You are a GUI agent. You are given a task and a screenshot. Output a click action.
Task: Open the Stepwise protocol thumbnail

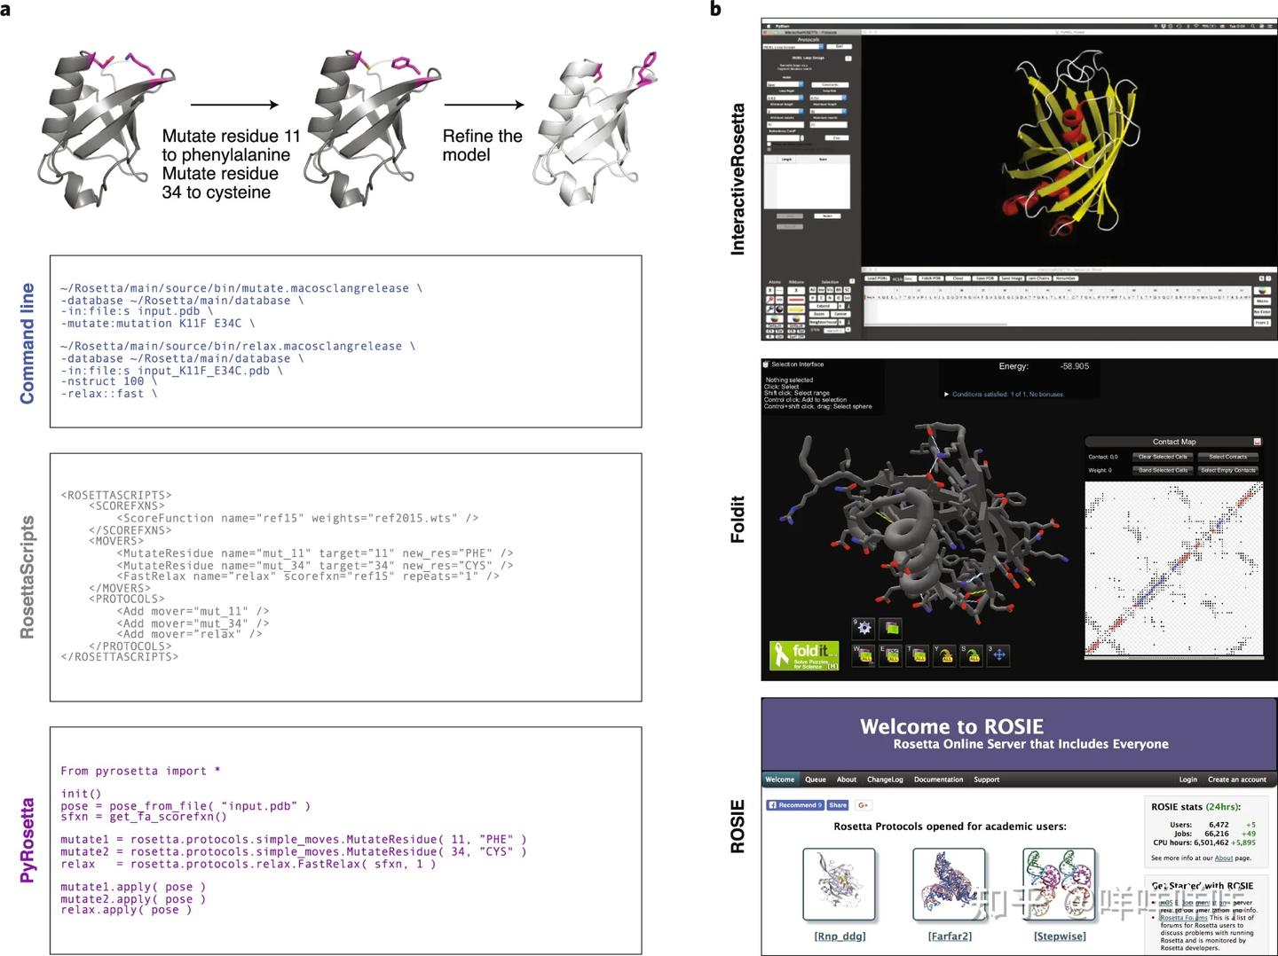pyautogui.click(x=1059, y=885)
